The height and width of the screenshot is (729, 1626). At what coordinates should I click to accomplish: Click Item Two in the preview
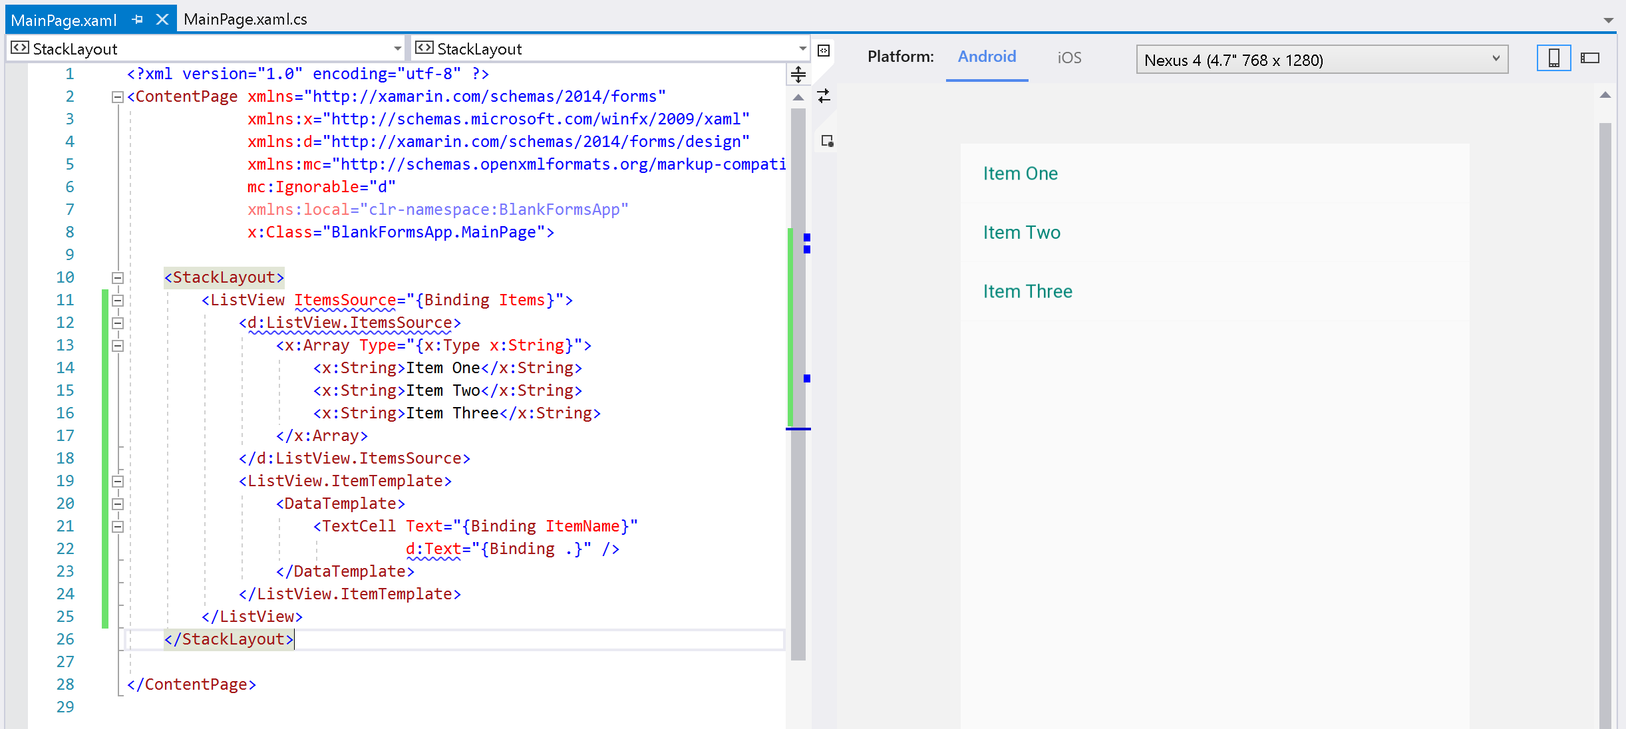(1022, 233)
